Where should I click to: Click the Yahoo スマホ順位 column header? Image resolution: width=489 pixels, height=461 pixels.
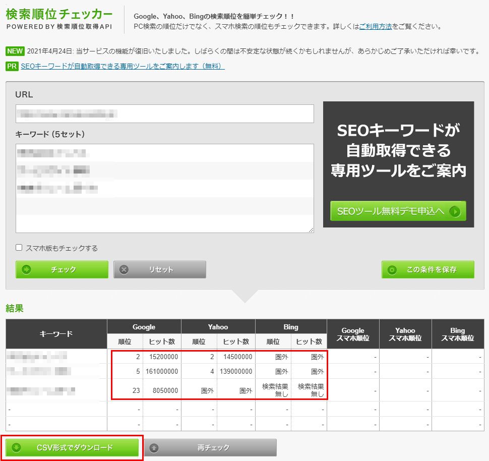405,334
